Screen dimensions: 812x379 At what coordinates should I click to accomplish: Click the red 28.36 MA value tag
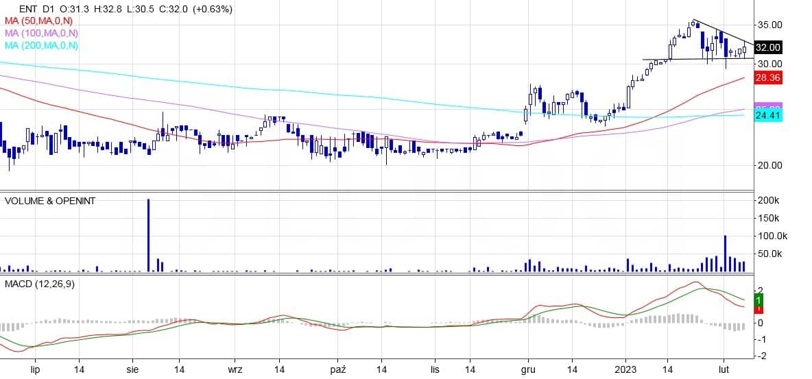[767, 79]
